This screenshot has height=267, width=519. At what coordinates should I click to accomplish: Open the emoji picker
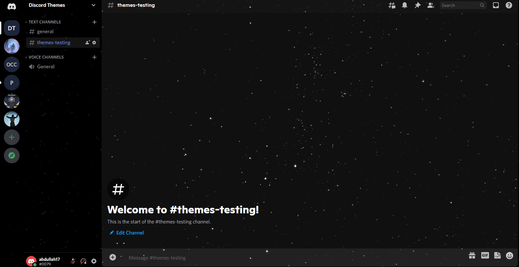click(510, 256)
